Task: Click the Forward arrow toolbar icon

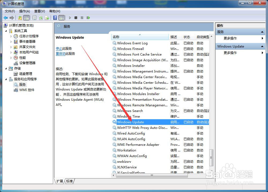Action: 12,18
